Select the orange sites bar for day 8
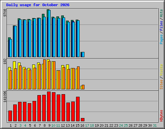Screen dimensions: 165x129 click(44, 74)
